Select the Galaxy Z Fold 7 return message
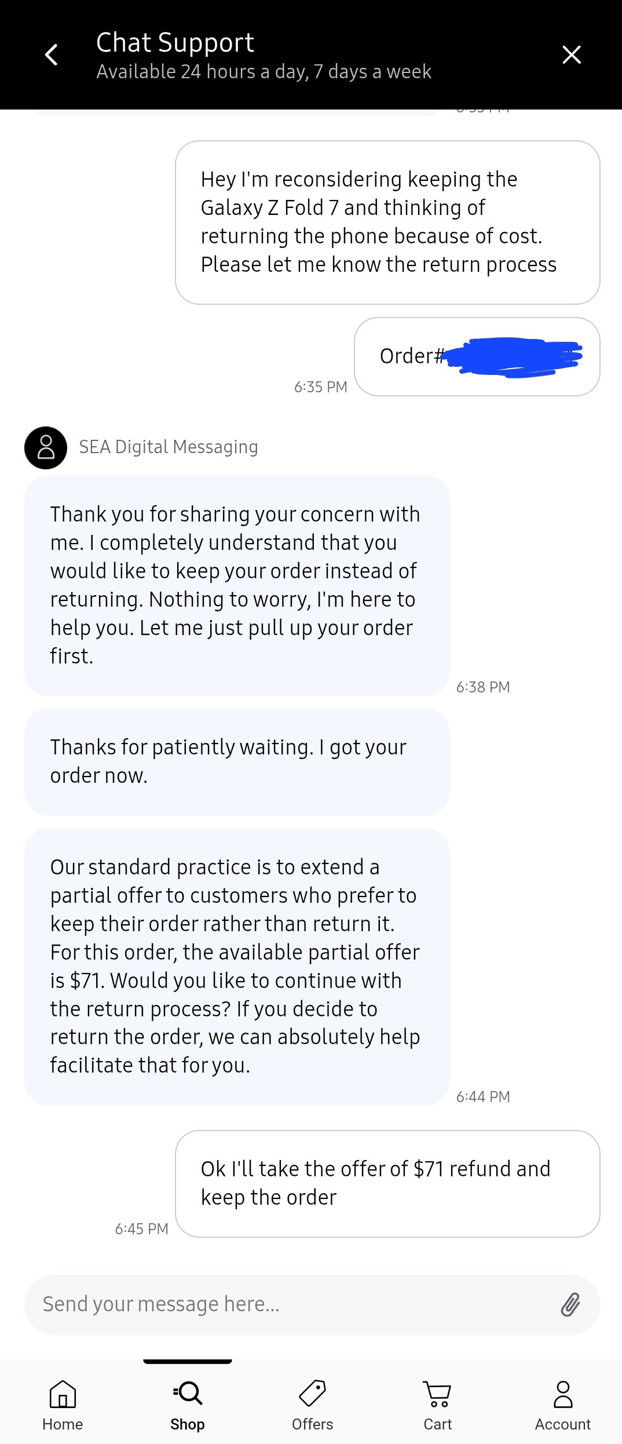This screenshot has height=1444, width=622. click(387, 223)
